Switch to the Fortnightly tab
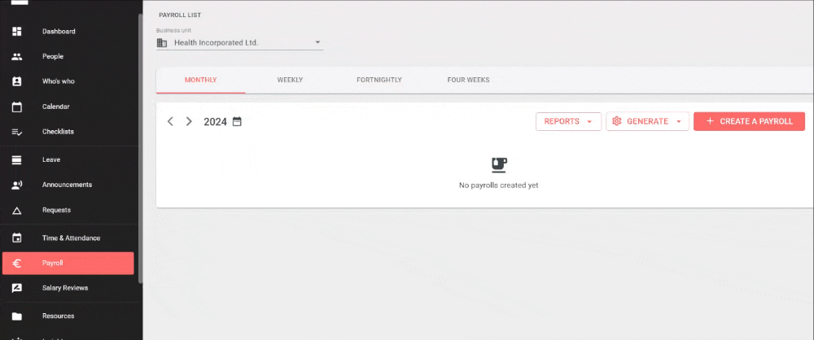 379,80
